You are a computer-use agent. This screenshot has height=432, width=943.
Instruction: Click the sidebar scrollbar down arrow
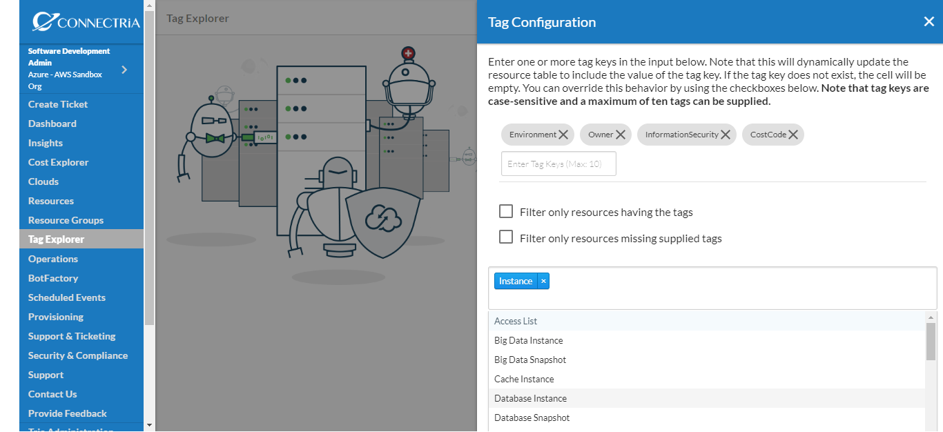click(150, 426)
